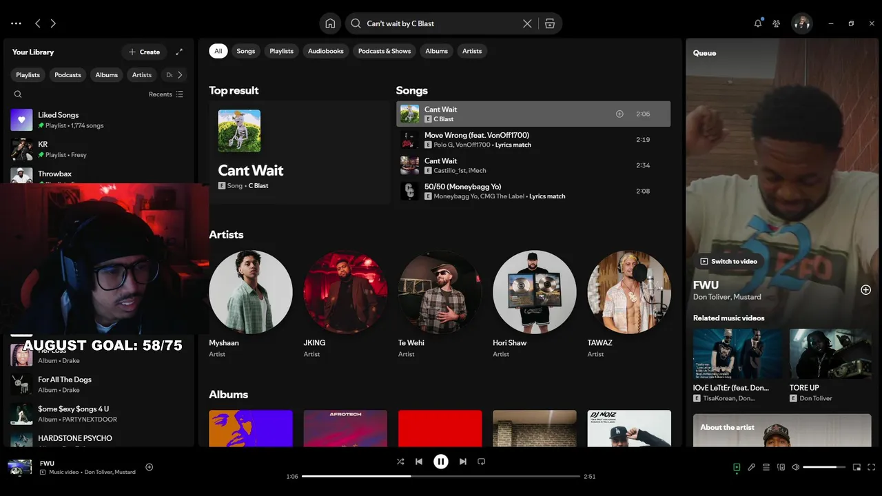Play Move Wrong (feat. VonOff1700) song row

533,140
